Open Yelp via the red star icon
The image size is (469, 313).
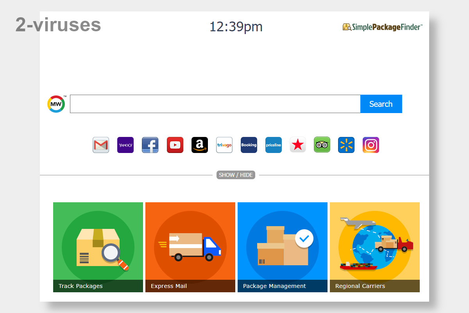tap(298, 145)
